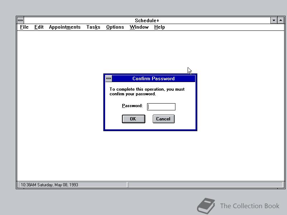This screenshot has width=287, height=215.
Task: Click the Schedule+ title bar
Action: tap(147, 20)
